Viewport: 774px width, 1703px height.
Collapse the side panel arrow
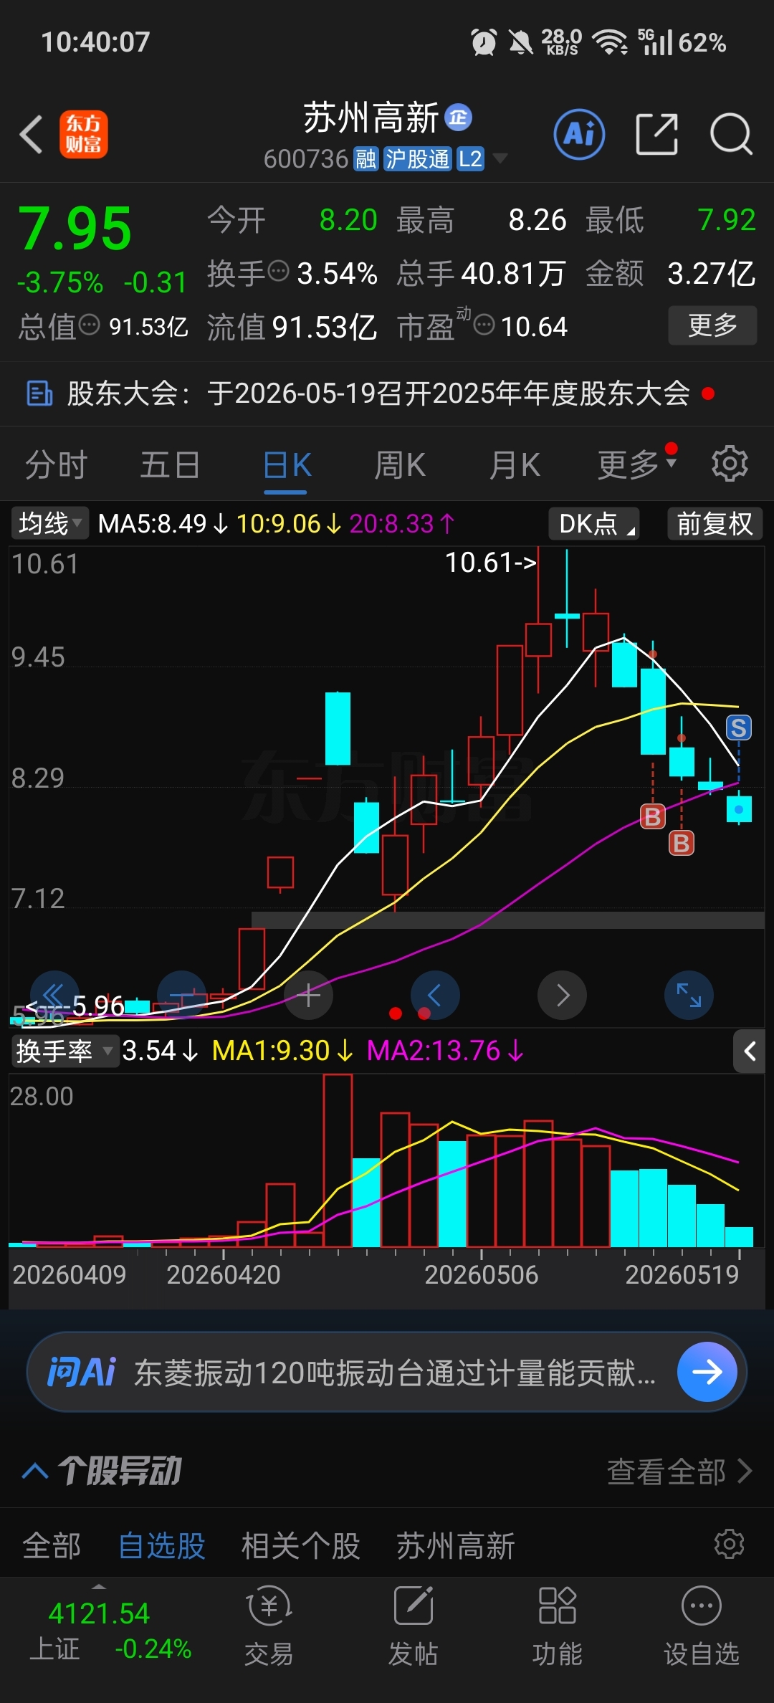tap(750, 1051)
